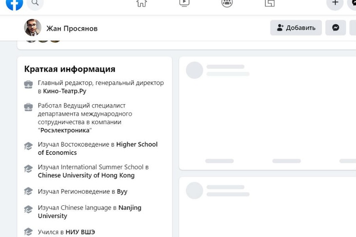The height and width of the screenshot is (237, 356).
Task: Open the Watch video icon
Action: pos(184,3)
